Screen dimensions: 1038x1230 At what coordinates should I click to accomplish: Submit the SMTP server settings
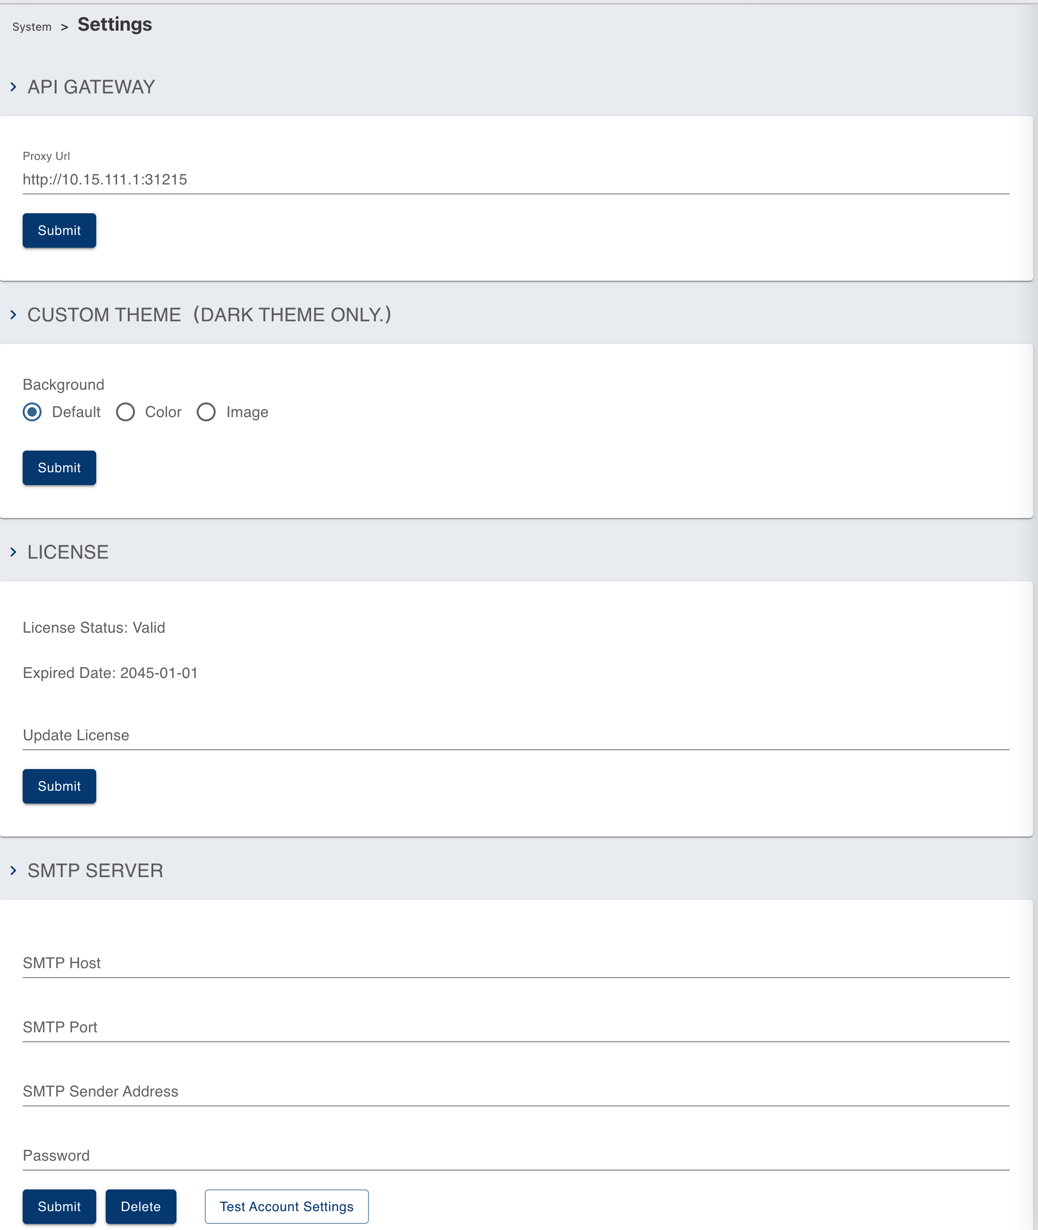point(59,1206)
